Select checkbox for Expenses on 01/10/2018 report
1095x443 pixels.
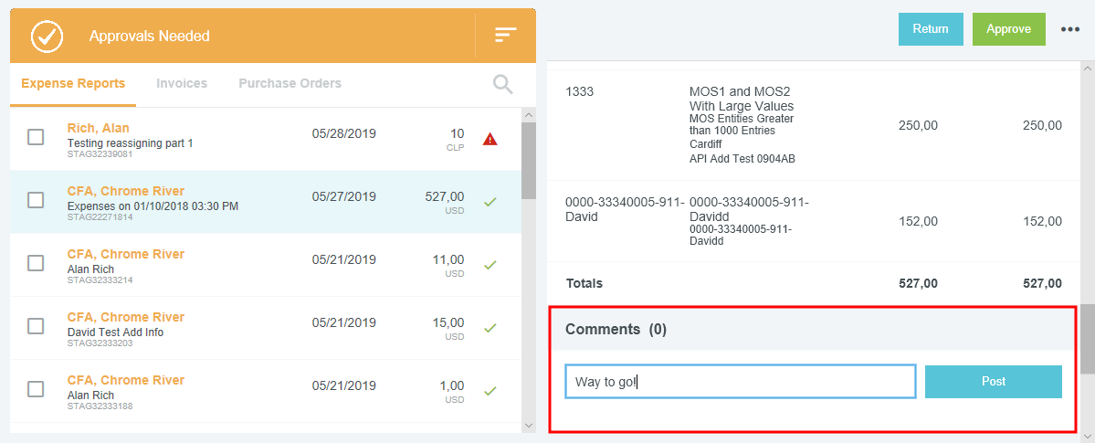36,200
